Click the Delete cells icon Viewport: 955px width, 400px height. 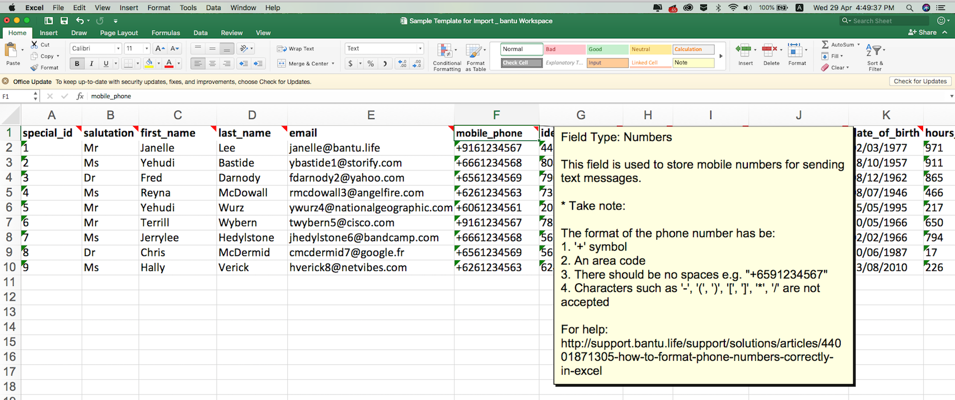point(770,51)
